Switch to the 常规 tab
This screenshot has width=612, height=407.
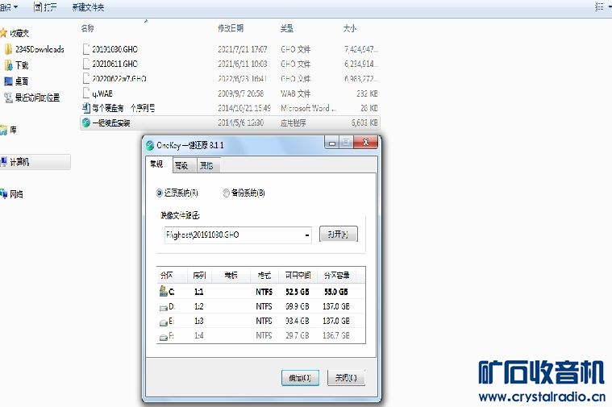tap(159, 164)
